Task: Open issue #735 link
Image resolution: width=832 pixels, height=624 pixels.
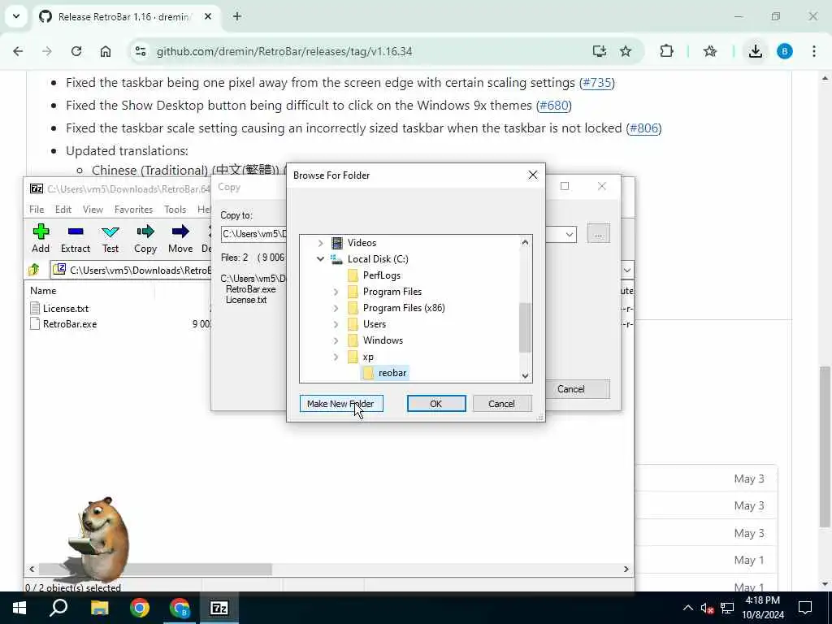Action: point(597,83)
